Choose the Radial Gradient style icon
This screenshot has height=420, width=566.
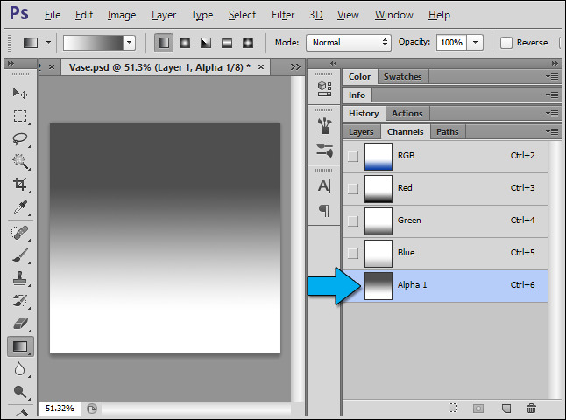185,42
